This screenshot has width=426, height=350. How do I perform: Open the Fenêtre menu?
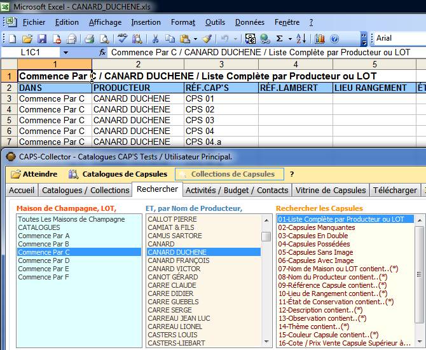[287, 22]
